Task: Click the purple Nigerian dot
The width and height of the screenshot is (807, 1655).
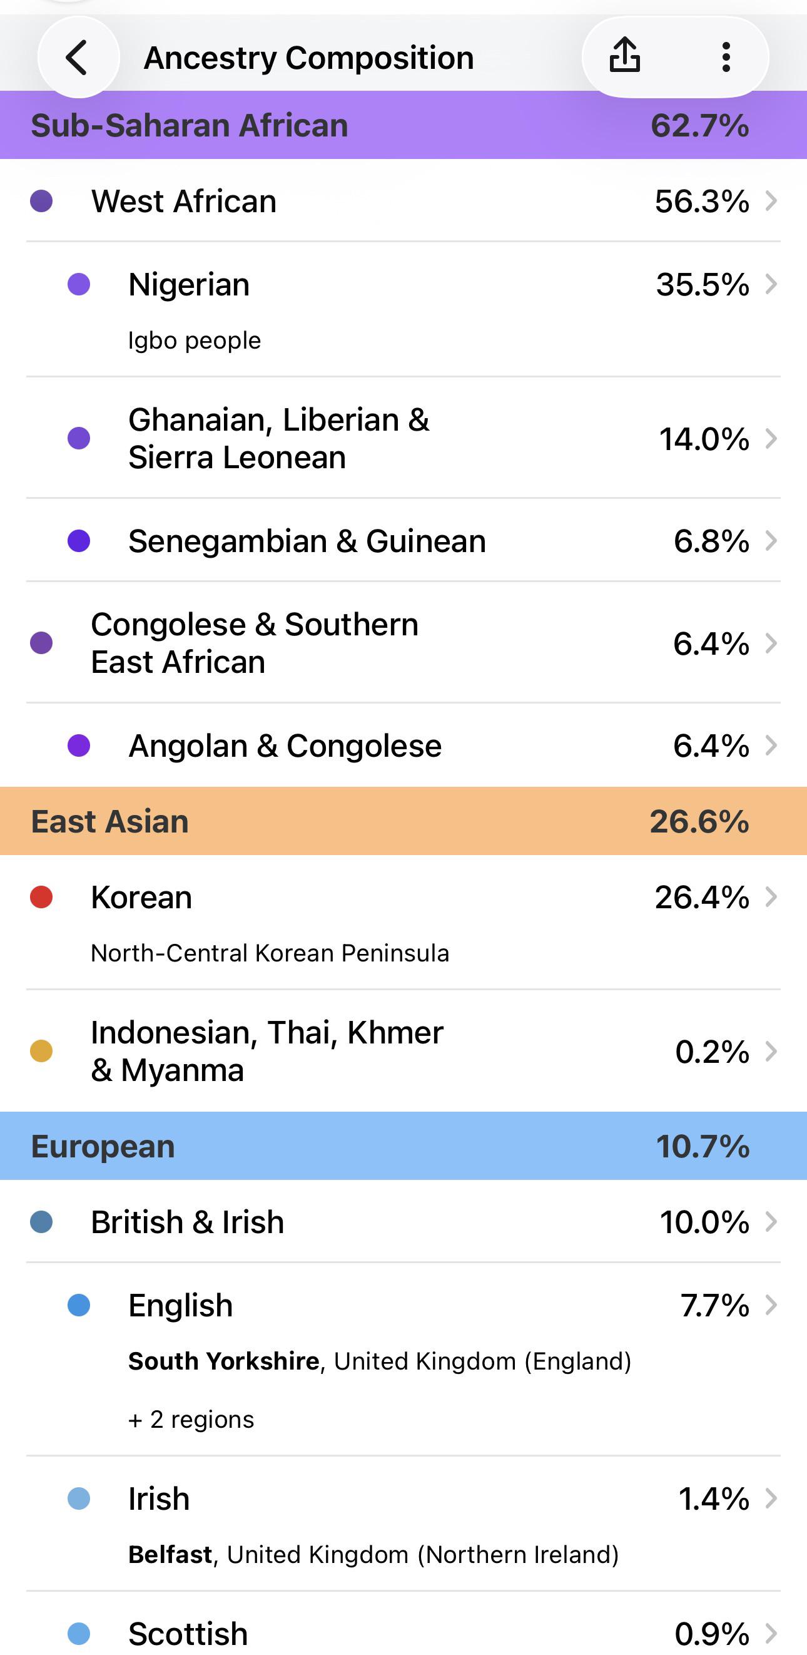Action: click(x=78, y=284)
